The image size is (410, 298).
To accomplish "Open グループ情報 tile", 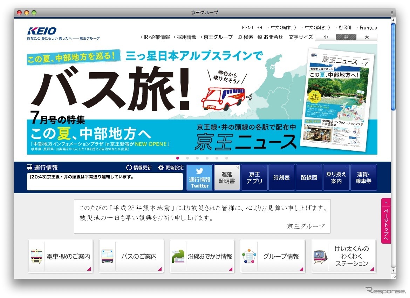I will point(273,256).
